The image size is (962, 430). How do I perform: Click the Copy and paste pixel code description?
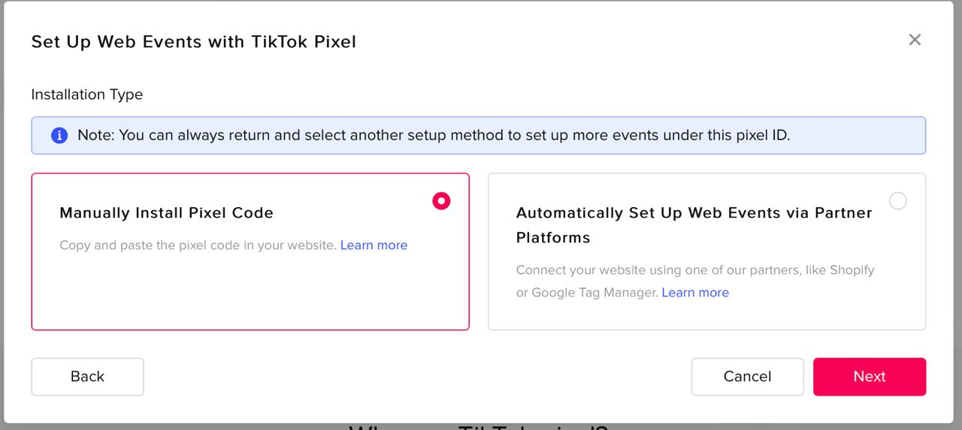click(x=198, y=245)
